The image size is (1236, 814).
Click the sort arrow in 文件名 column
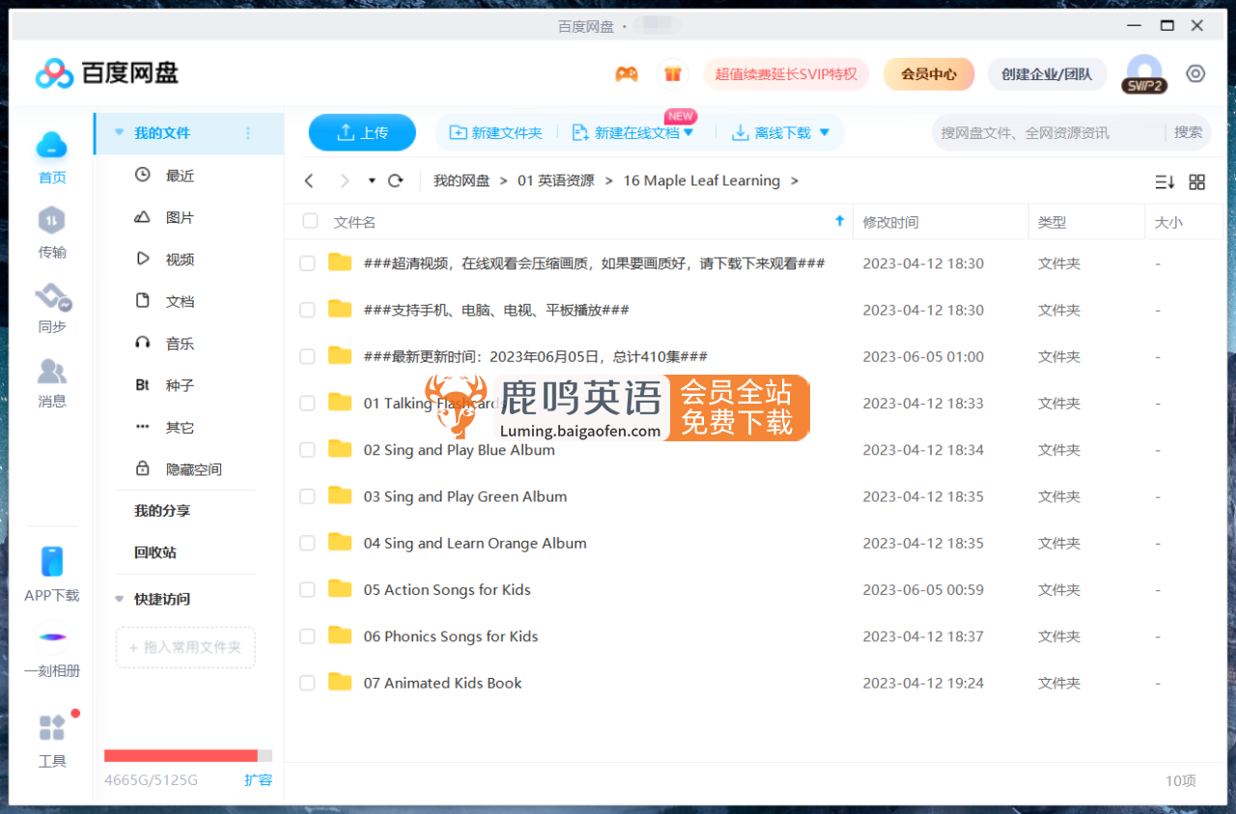(839, 221)
